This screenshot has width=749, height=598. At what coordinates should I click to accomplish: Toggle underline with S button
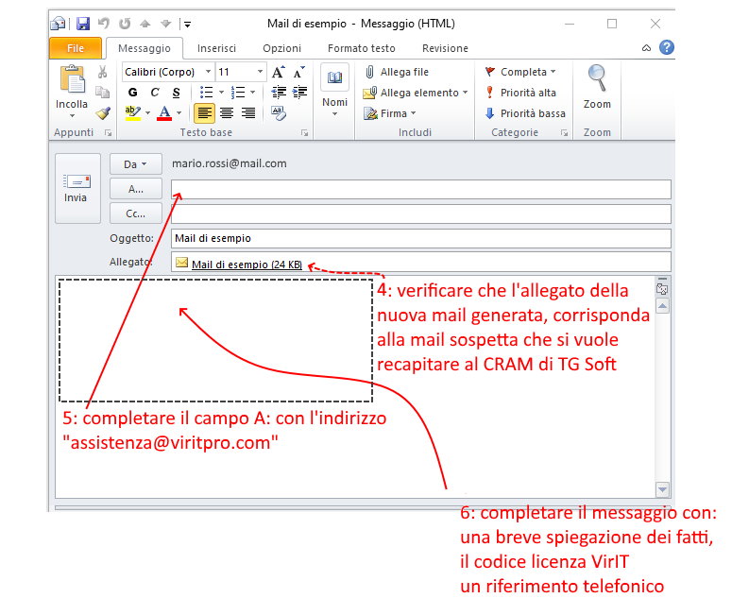[x=177, y=93]
